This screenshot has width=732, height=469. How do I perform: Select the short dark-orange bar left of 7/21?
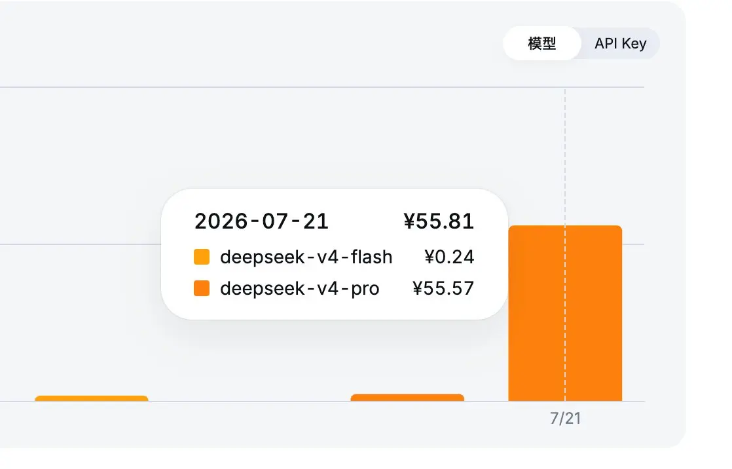[x=407, y=398]
